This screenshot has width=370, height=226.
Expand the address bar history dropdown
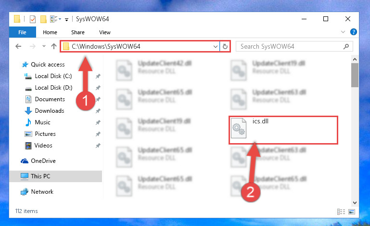point(215,47)
